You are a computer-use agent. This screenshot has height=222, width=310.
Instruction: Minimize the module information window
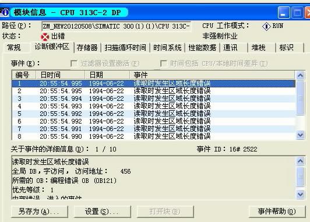284,13
